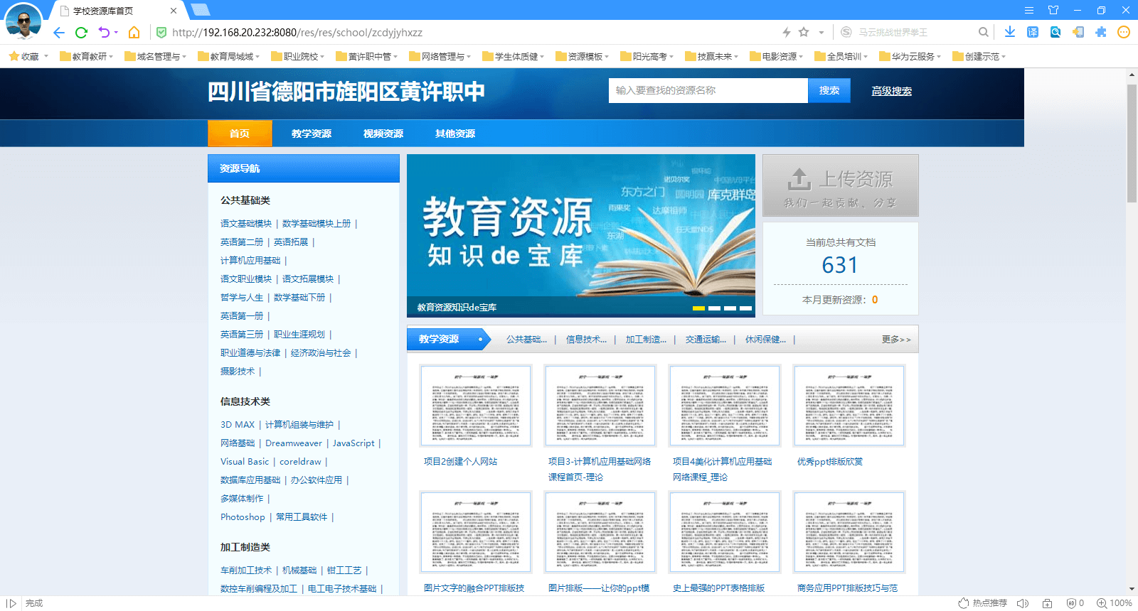This screenshot has height=611, width=1138.
Task: Open the 视频资源 navigation tab
Action: [x=383, y=134]
